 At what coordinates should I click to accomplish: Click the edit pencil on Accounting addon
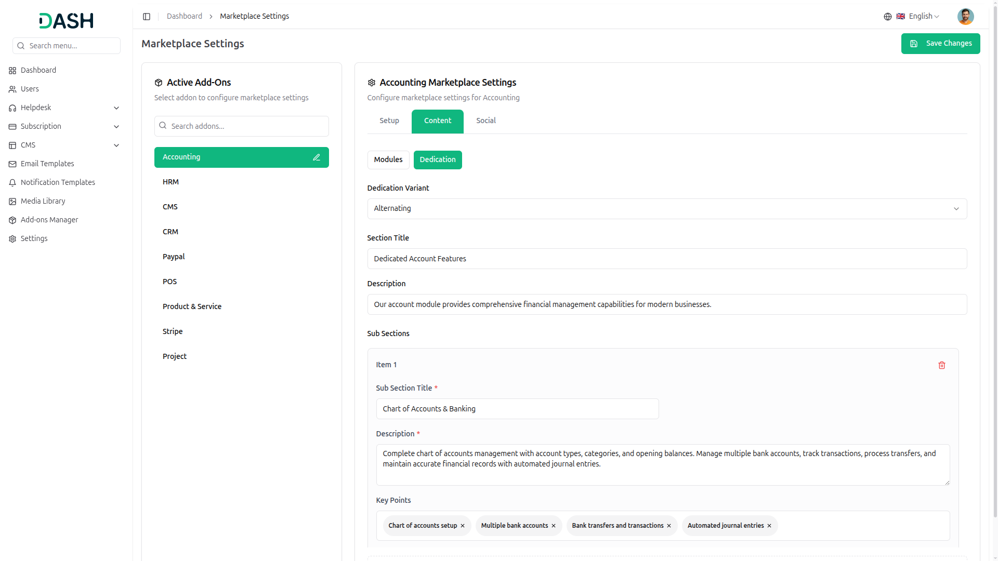(317, 157)
